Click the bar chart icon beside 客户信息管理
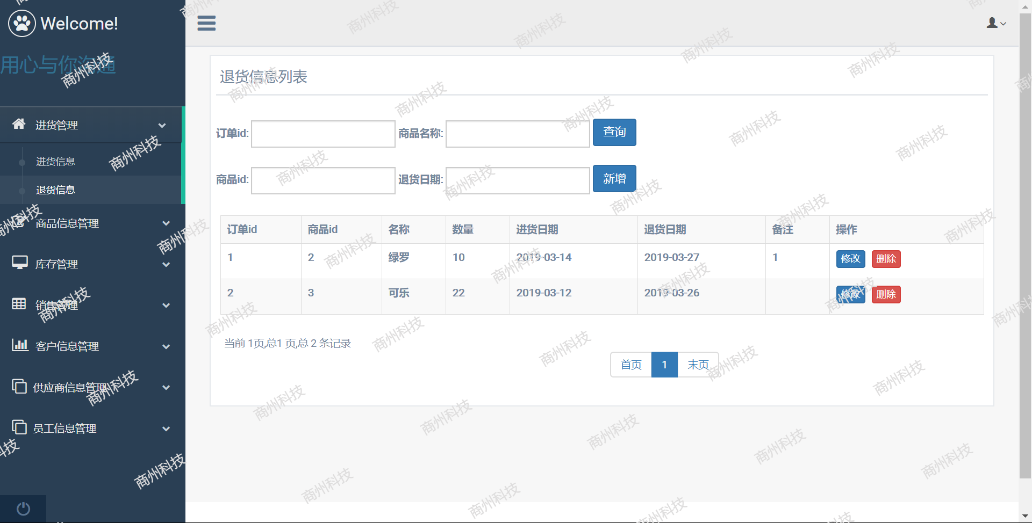Viewport: 1032px width, 523px height. point(20,345)
